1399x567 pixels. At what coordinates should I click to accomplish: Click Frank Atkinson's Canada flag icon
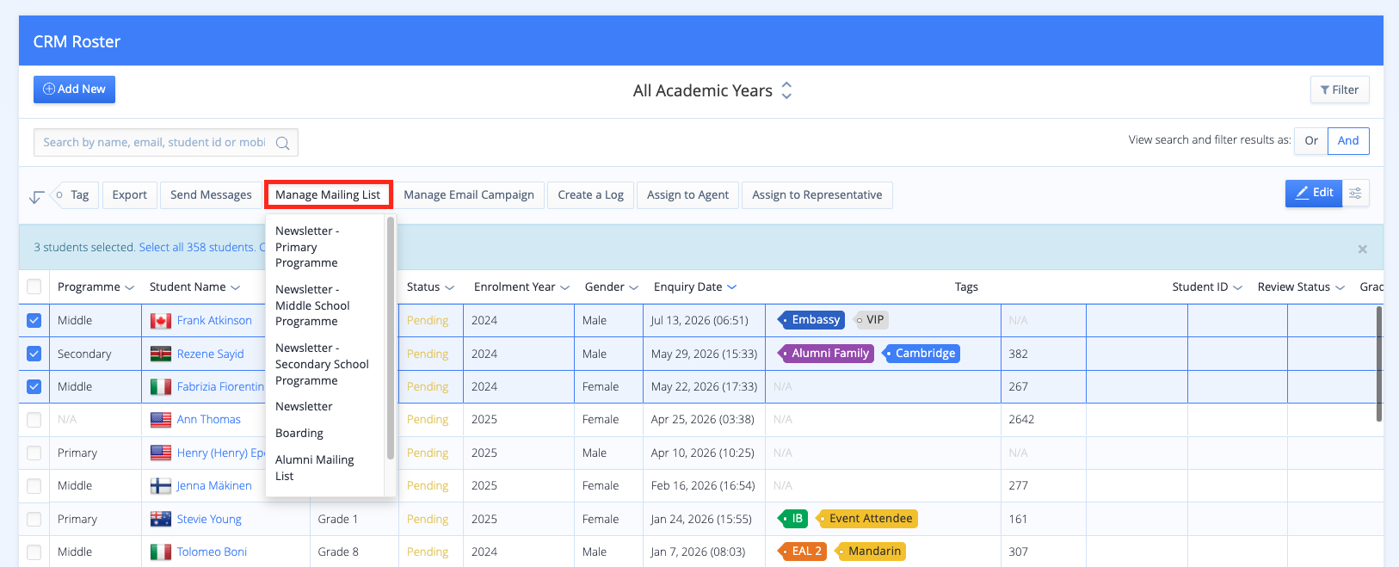coord(161,321)
